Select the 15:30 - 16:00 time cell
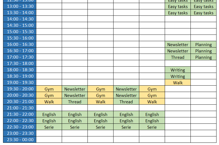Image resolution: width=219 pixels, height=145 pixels. pos(20,38)
